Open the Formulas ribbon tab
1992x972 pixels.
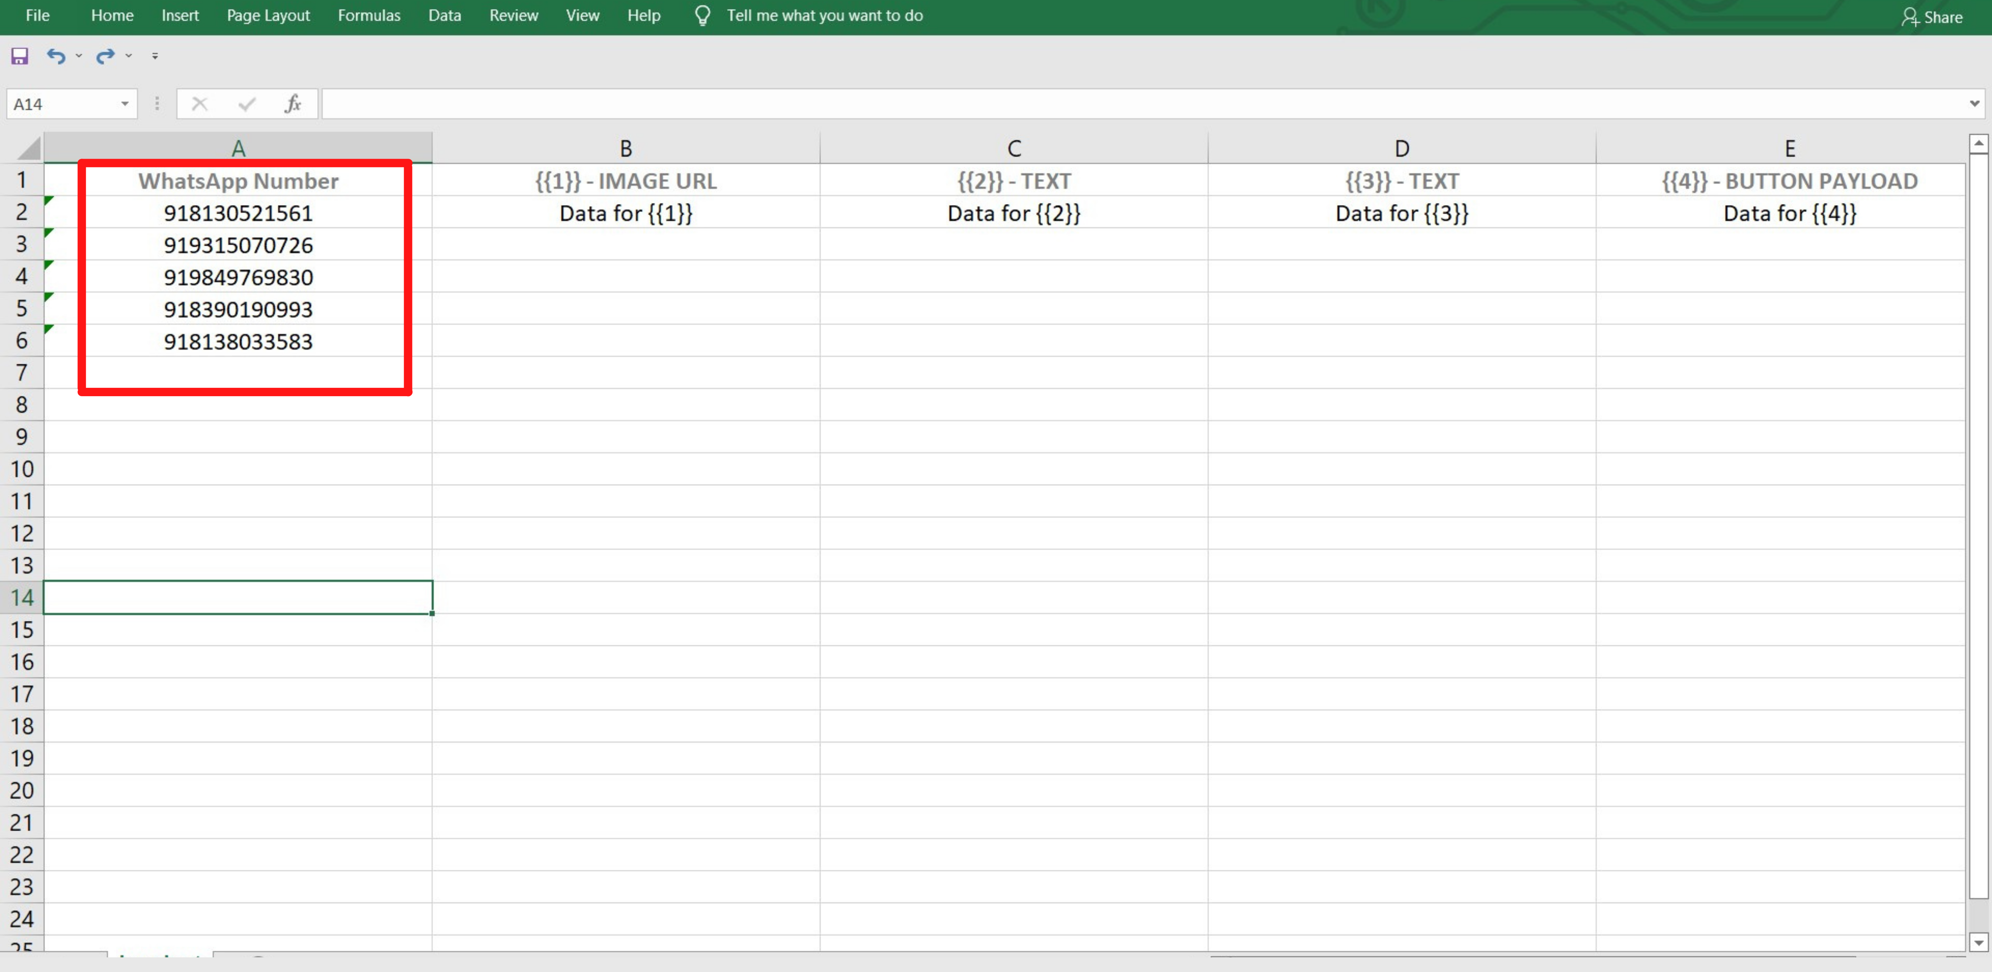369,15
